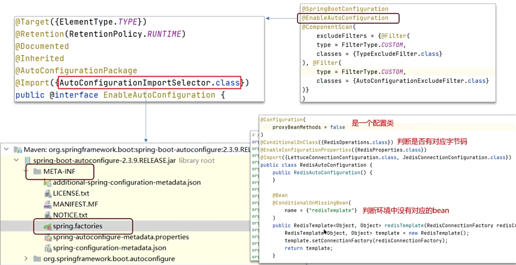Click the org.springframework.boot.autoconfigure package folder icon
The width and height of the screenshot is (516, 265).
coord(37,259)
